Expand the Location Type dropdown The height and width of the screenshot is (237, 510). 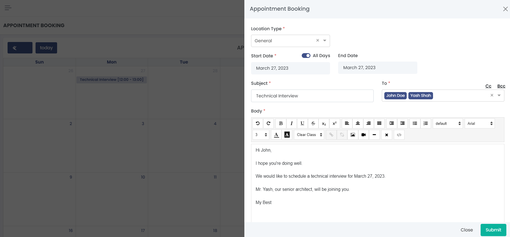pyautogui.click(x=325, y=41)
